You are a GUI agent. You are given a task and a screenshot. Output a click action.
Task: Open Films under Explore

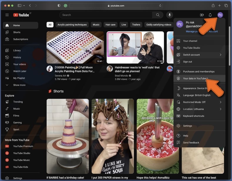click(21, 116)
